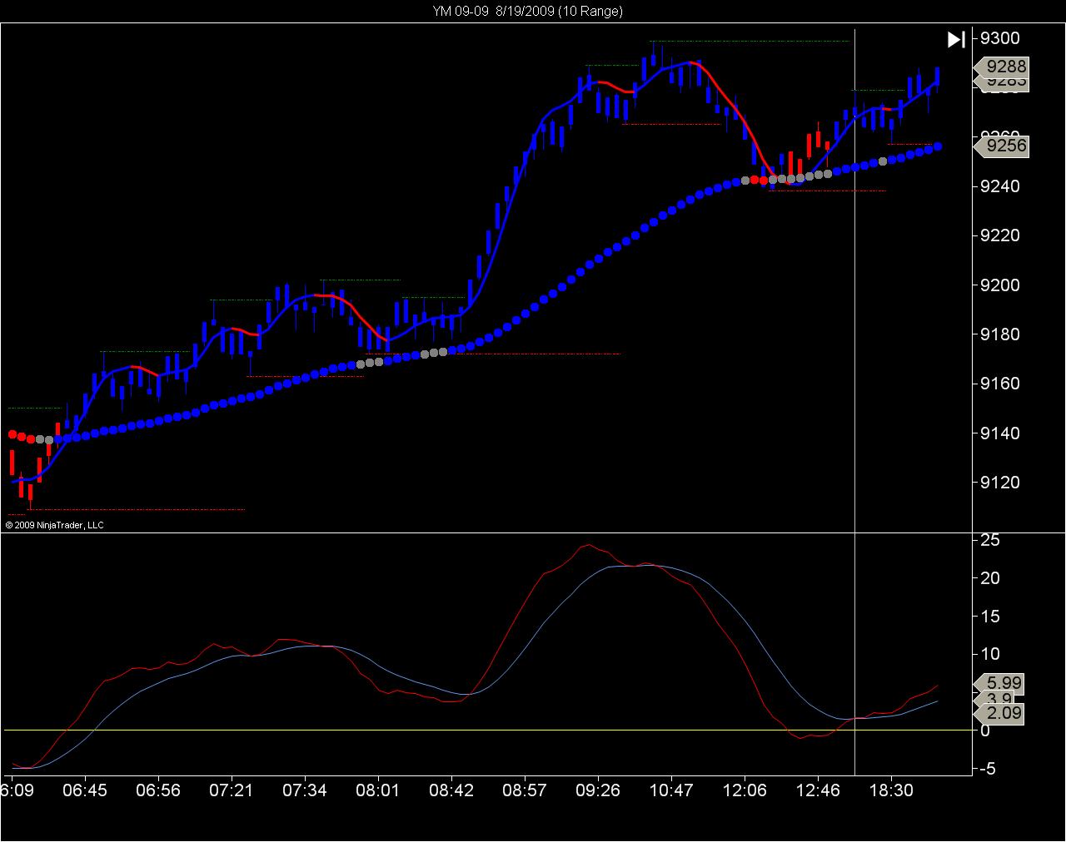Select the 08:57 time axis label
The width and height of the screenshot is (1066, 842).
coord(525,790)
